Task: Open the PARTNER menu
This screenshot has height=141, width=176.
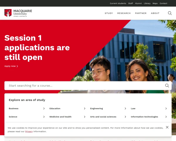Action: tap(141, 13)
